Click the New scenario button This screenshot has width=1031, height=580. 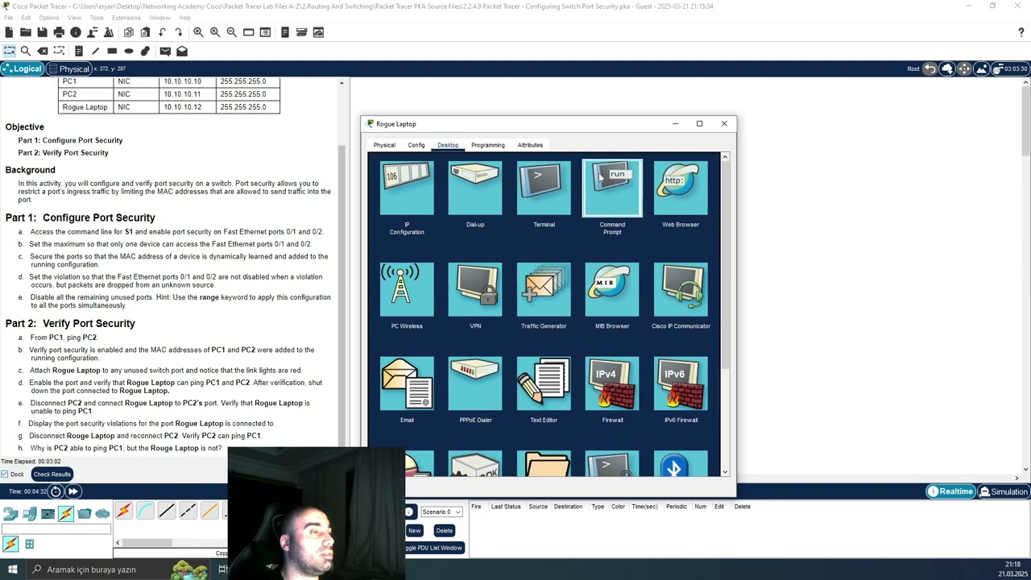tap(414, 530)
